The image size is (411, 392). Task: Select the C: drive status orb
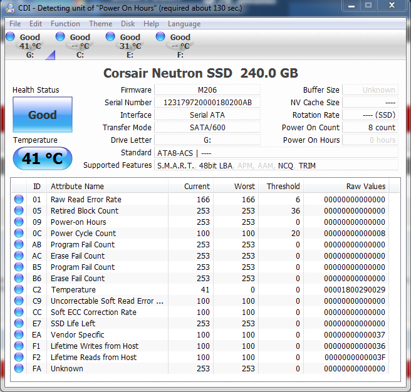pos(61,37)
